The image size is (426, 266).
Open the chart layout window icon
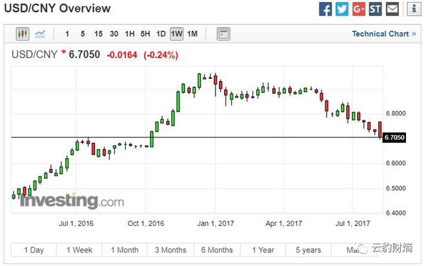point(223,34)
